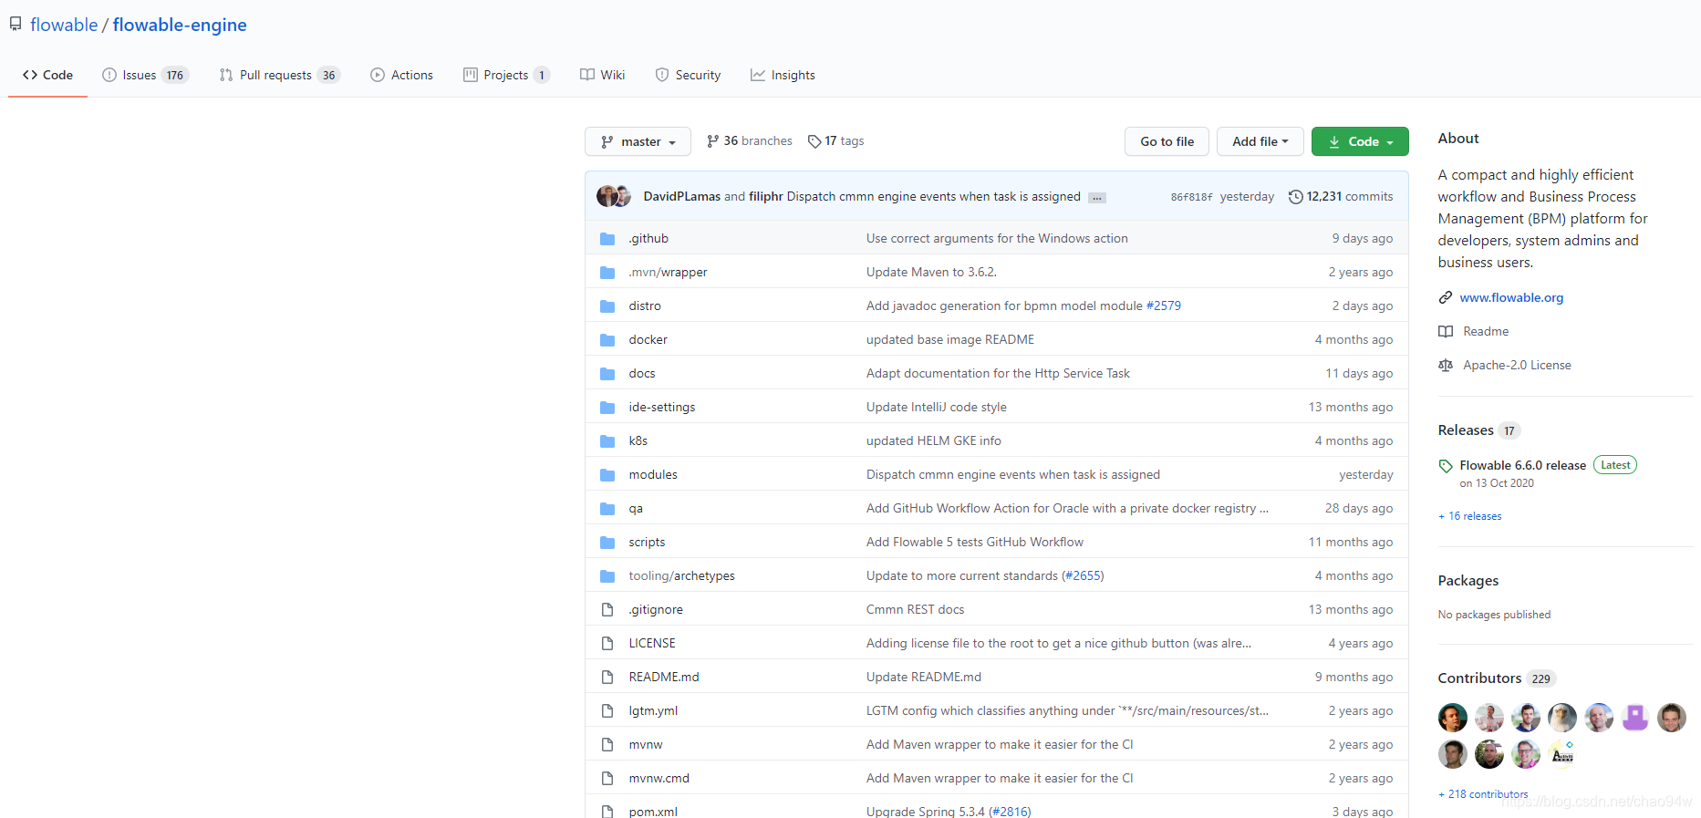Image resolution: width=1701 pixels, height=818 pixels.
Task: Click DavidPLamas avatar in commit bar
Action: (607, 196)
